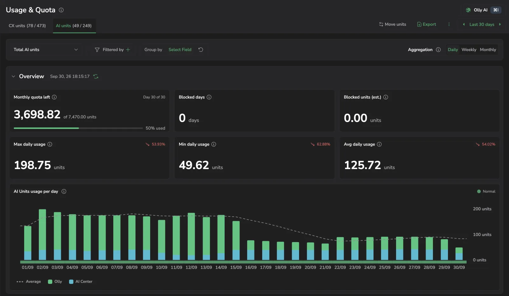This screenshot has height=296, width=509.
Task: Switch to the CX units tab
Action: (x=27, y=26)
